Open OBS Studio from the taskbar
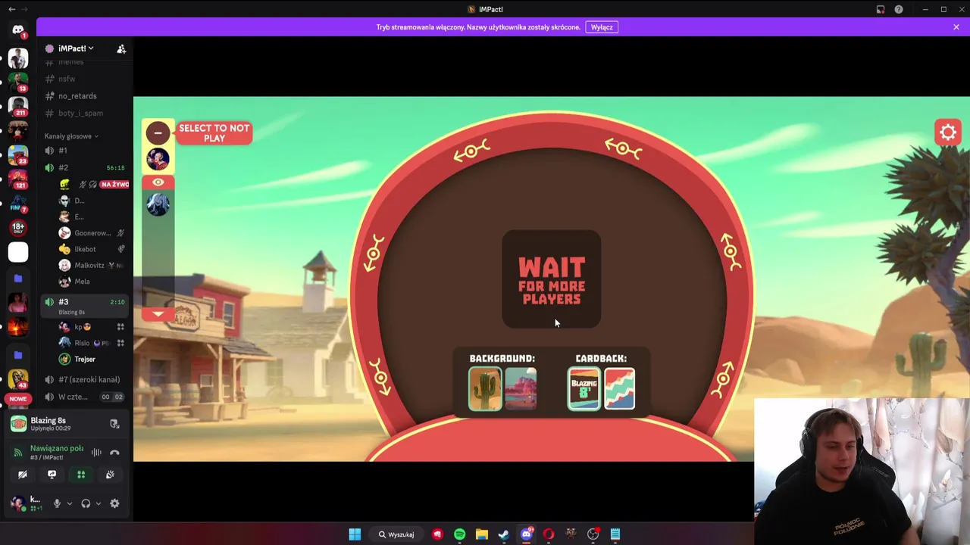 click(593, 534)
